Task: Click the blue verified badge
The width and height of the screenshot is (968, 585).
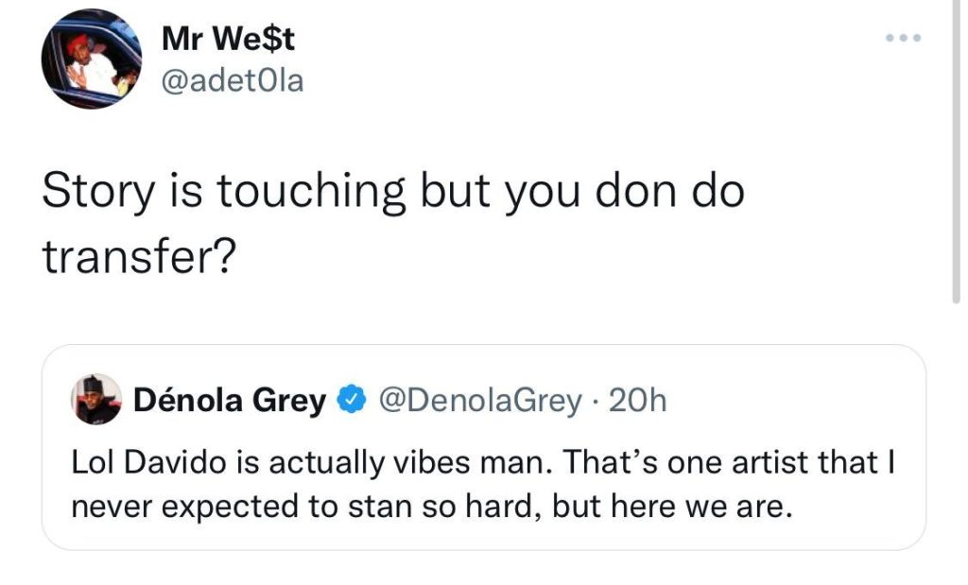Action: (x=350, y=401)
